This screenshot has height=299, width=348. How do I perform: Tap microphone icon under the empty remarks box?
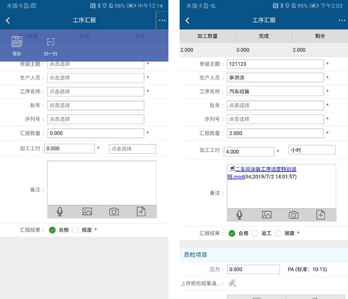tap(60, 211)
